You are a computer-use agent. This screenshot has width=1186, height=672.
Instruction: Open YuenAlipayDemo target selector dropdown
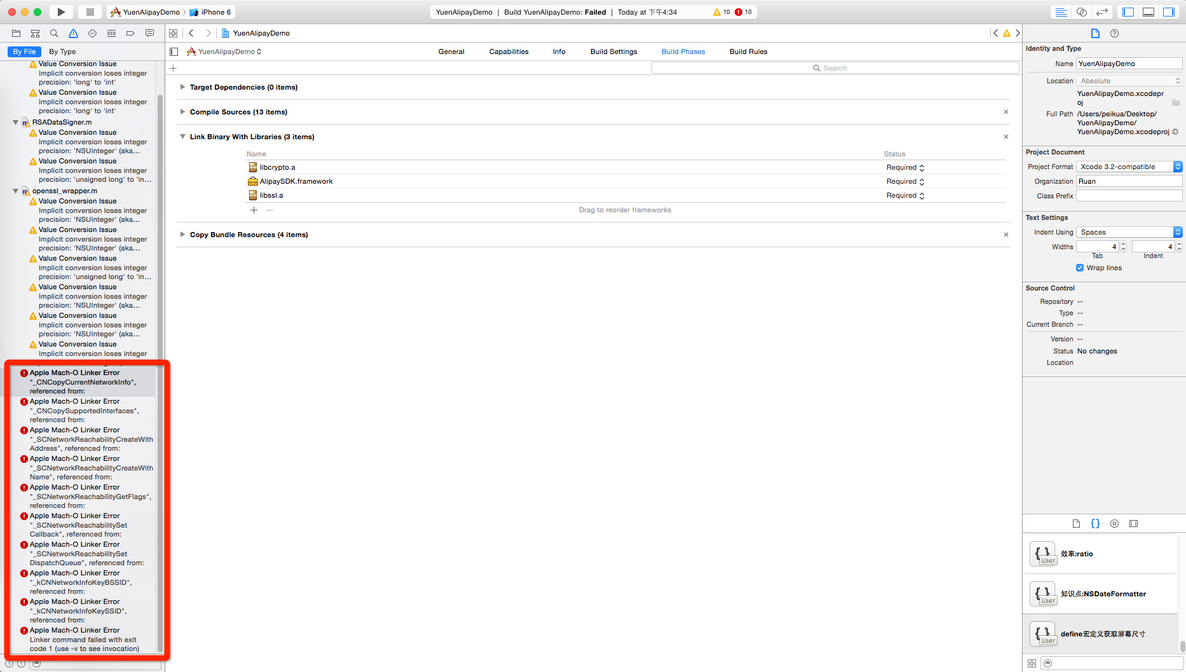pos(224,51)
